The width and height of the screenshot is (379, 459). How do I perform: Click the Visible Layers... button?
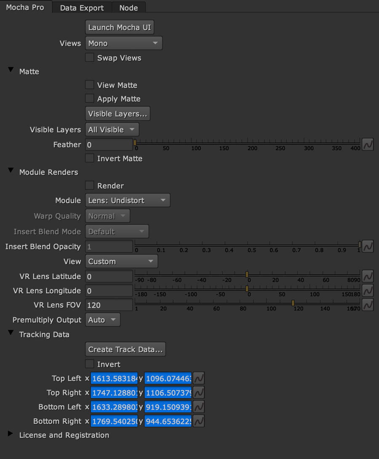[x=117, y=113]
